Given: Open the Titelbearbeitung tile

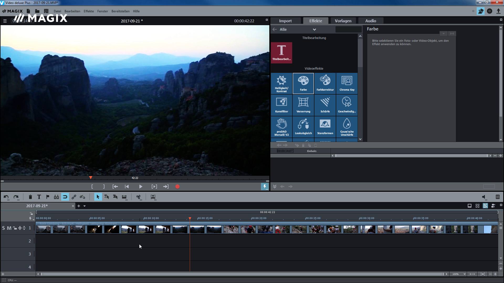Looking at the screenshot, I should tap(281, 53).
